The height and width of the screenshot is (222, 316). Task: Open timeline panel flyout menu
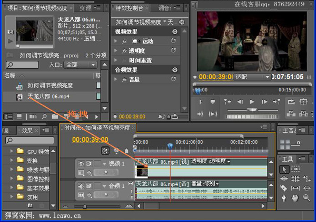[264, 127]
